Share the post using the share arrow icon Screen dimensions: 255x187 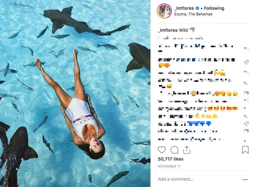pos(186,149)
